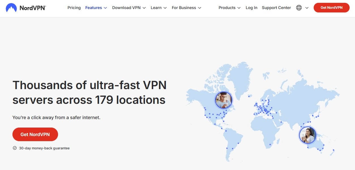Click the checkmark beside money-back guarantee

tap(14, 148)
